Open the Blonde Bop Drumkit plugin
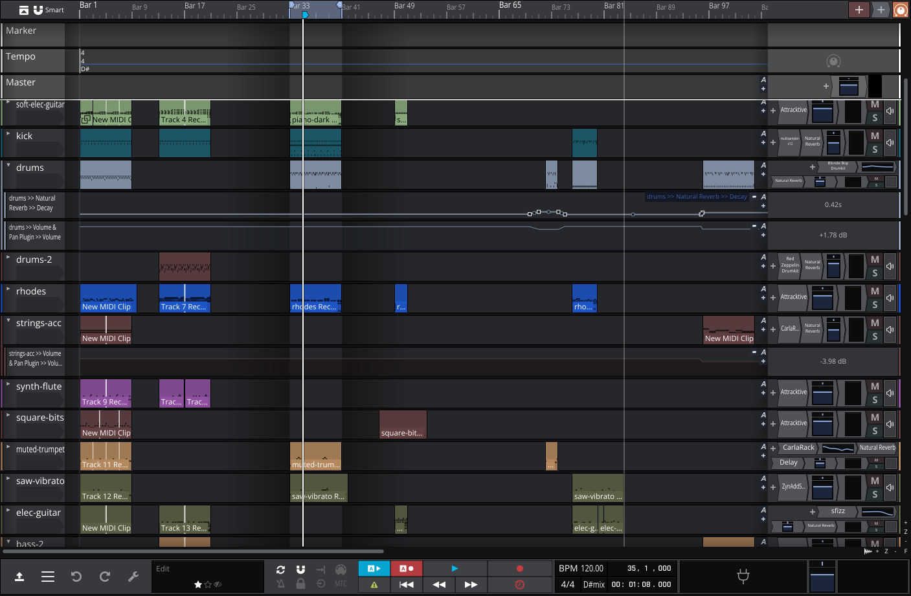The width and height of the screenshot is (911, 596). pyautogui.click(x=838, y=166)
